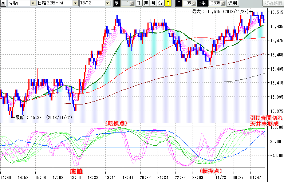Select the 分 (minute) timeframe button

160,3
